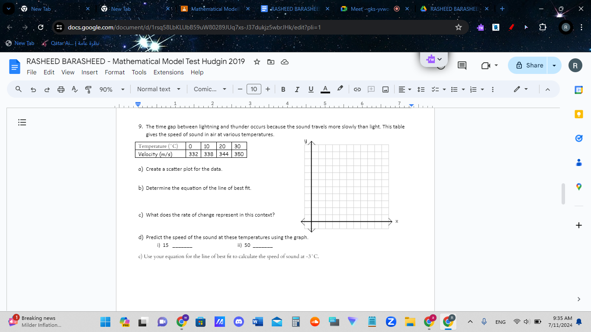Open the Google Docs home icon
The height and width of the screenshot is (332, 591).
coord(15,67)
